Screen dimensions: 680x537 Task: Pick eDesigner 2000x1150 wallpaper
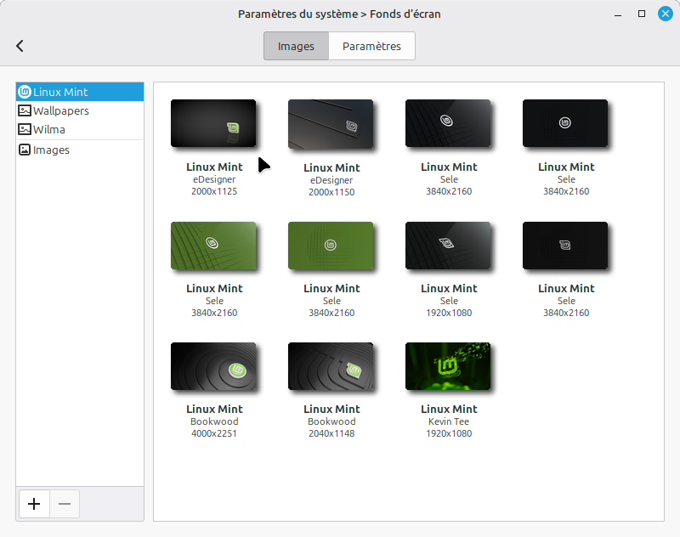(x=331, y=124)
